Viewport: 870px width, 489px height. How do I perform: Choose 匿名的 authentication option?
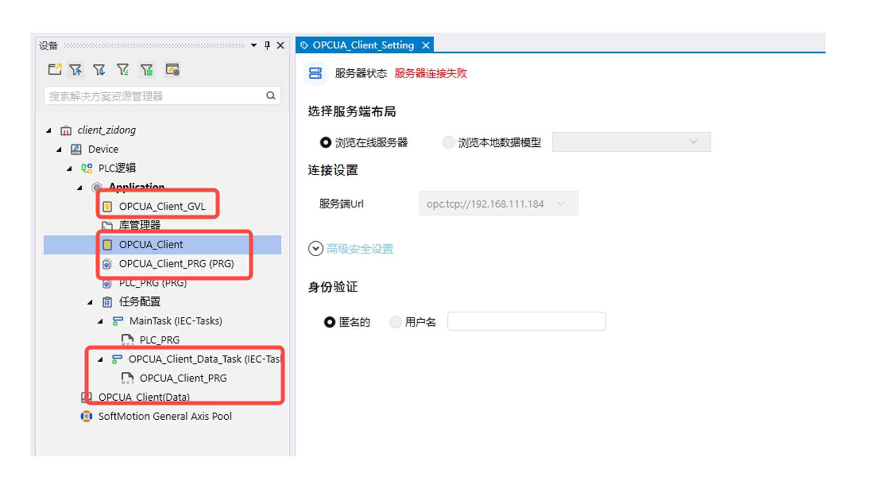pyautogui.click(x=329, y=322)
